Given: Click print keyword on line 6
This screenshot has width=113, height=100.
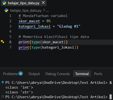Looking at the screenshot, I should (x=24, y=42).
